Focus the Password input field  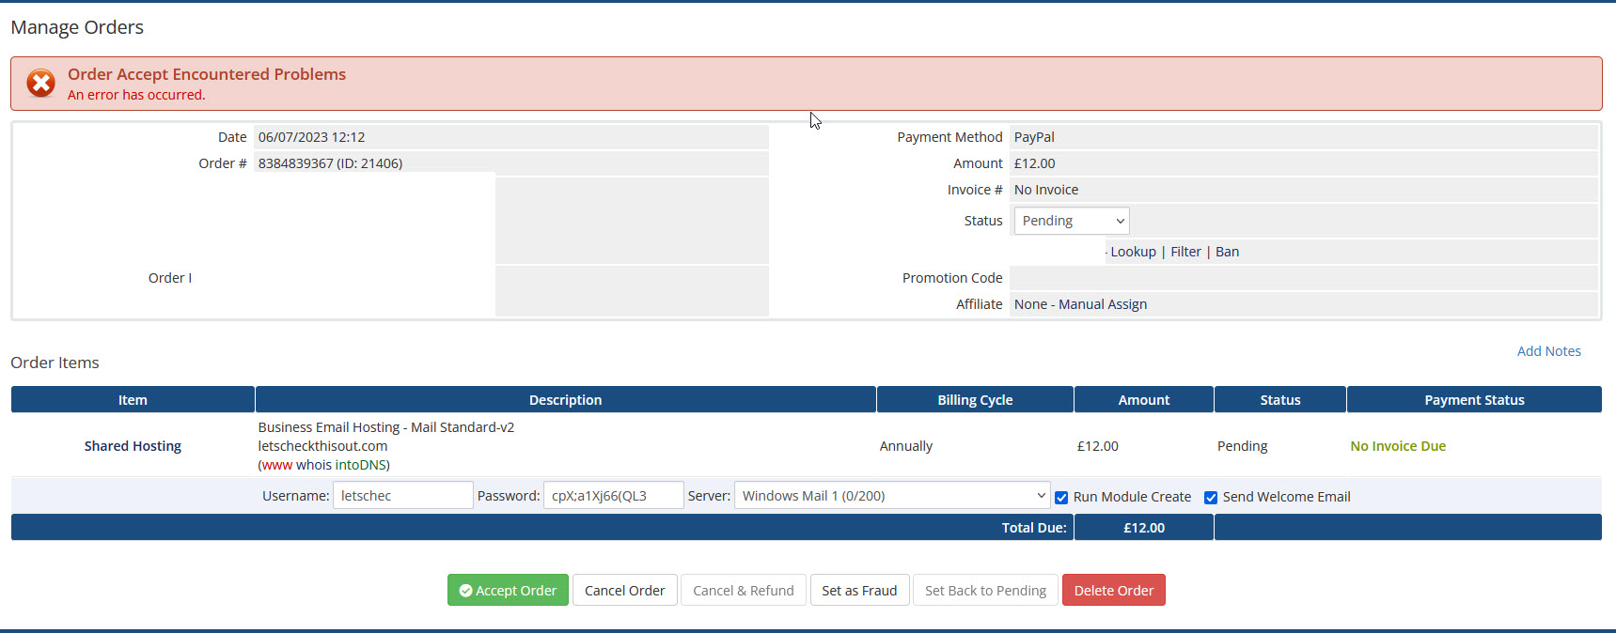(613, 496)
